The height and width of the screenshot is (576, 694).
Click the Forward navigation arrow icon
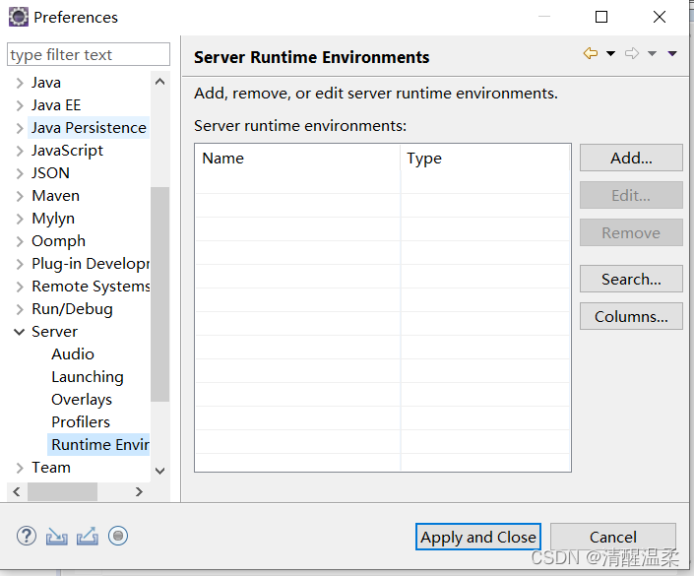[632, 54]
